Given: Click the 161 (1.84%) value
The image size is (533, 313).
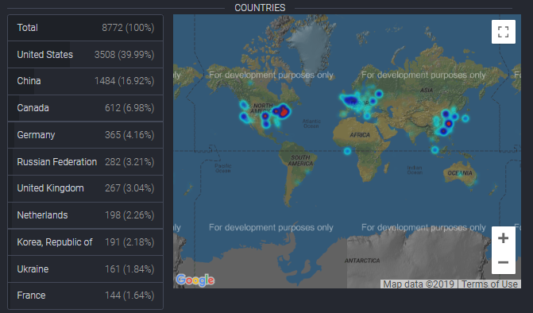Looking at the screenshot, I should [x=129, y=269].
